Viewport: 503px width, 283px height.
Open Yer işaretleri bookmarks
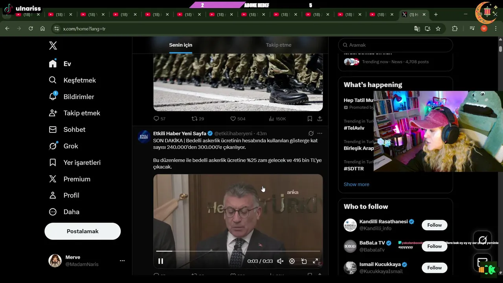click(x=75, y=163)
